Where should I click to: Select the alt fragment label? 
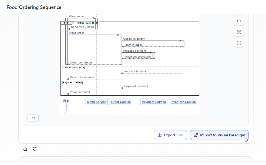pos(66,23)
